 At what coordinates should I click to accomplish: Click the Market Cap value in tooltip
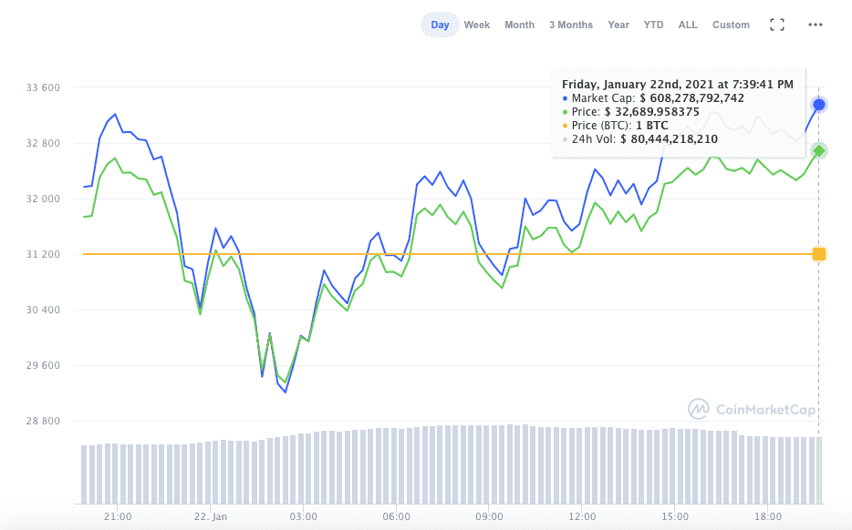click(x=691, y=98)
